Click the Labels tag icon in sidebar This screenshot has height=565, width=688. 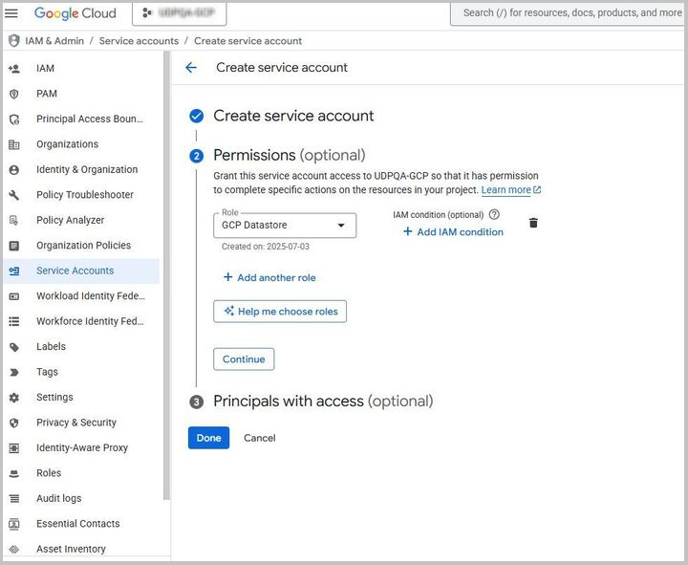14,347
